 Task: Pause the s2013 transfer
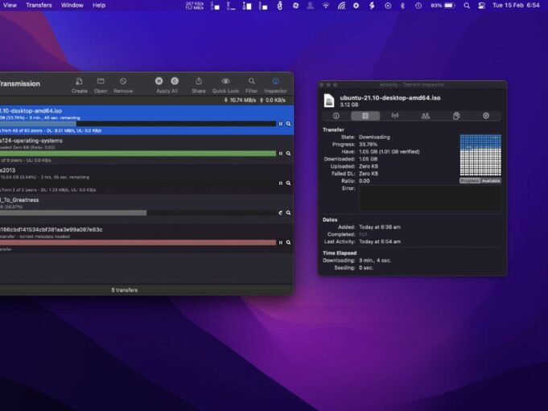[281, 183]
